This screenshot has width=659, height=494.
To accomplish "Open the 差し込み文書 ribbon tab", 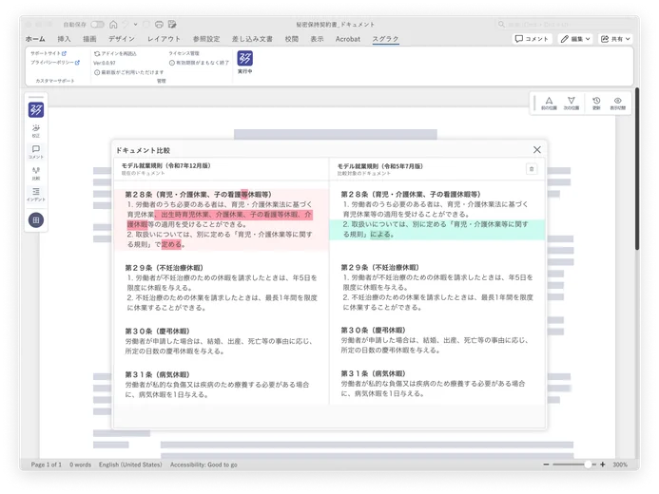I will (x=252, y=39).
